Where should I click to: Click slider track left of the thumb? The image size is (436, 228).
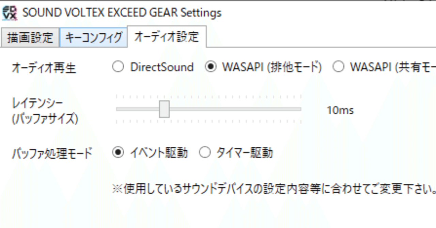tap(138, 109)
